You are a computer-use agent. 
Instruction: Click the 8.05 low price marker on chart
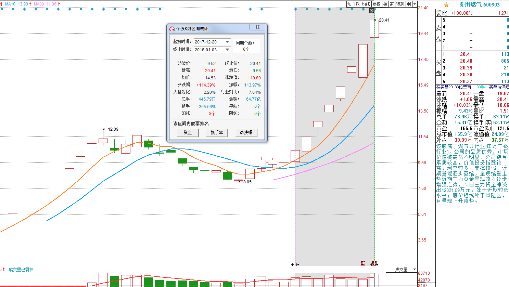[247, 182]
